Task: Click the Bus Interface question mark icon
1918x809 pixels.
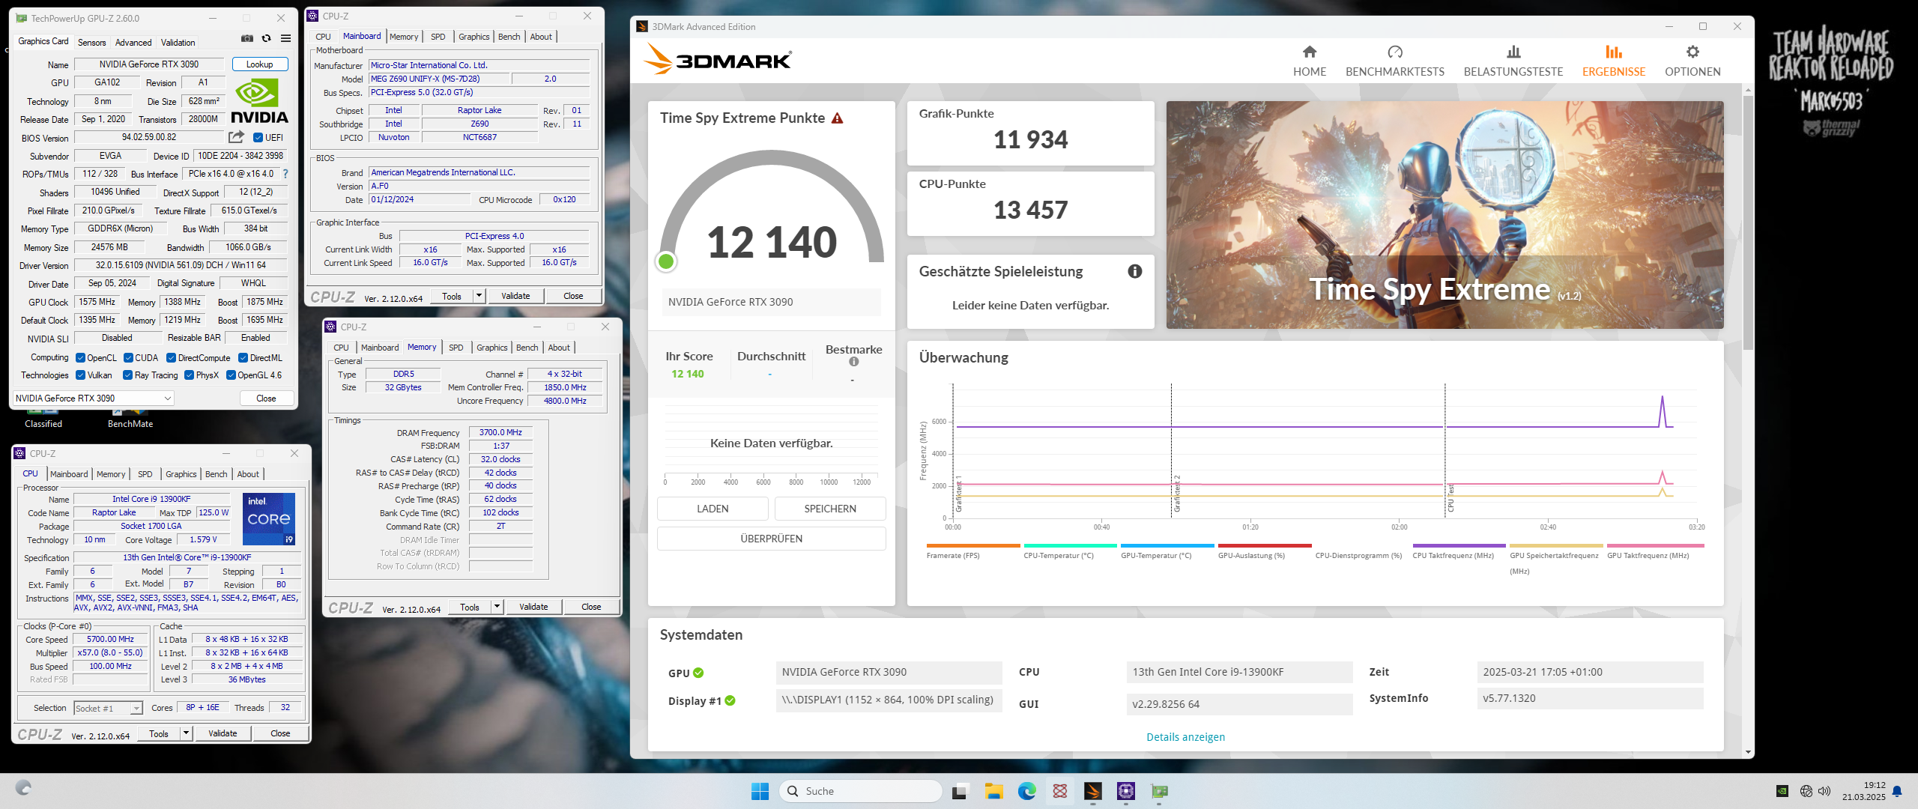Action: coord(285,174)
